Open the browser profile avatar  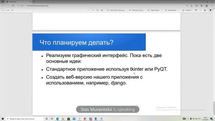(x=207, y=6)
